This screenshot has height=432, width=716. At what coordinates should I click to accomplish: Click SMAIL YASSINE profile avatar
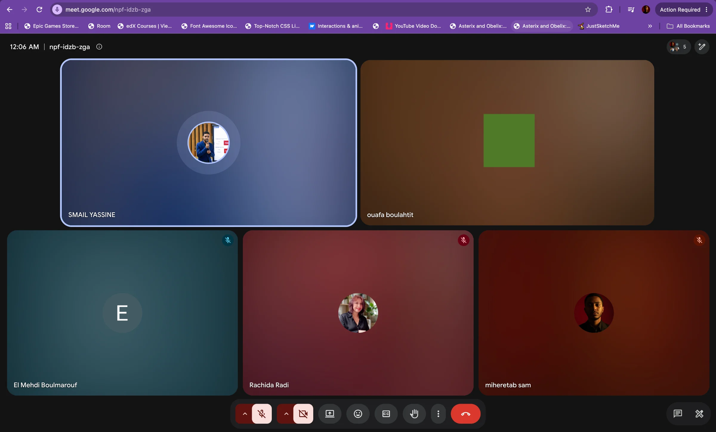pos(209,143)
